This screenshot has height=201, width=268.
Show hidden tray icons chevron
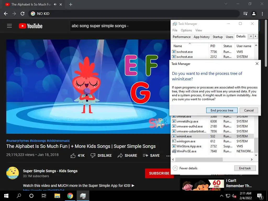click(x=221, y=196)
